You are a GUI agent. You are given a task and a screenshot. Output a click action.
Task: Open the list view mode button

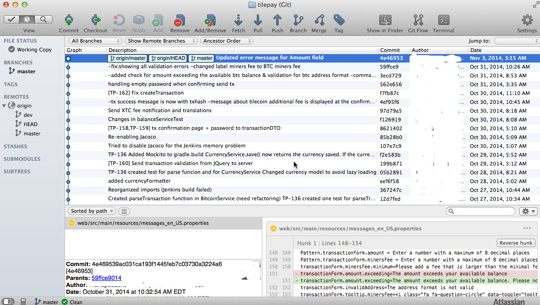[124, 211]
